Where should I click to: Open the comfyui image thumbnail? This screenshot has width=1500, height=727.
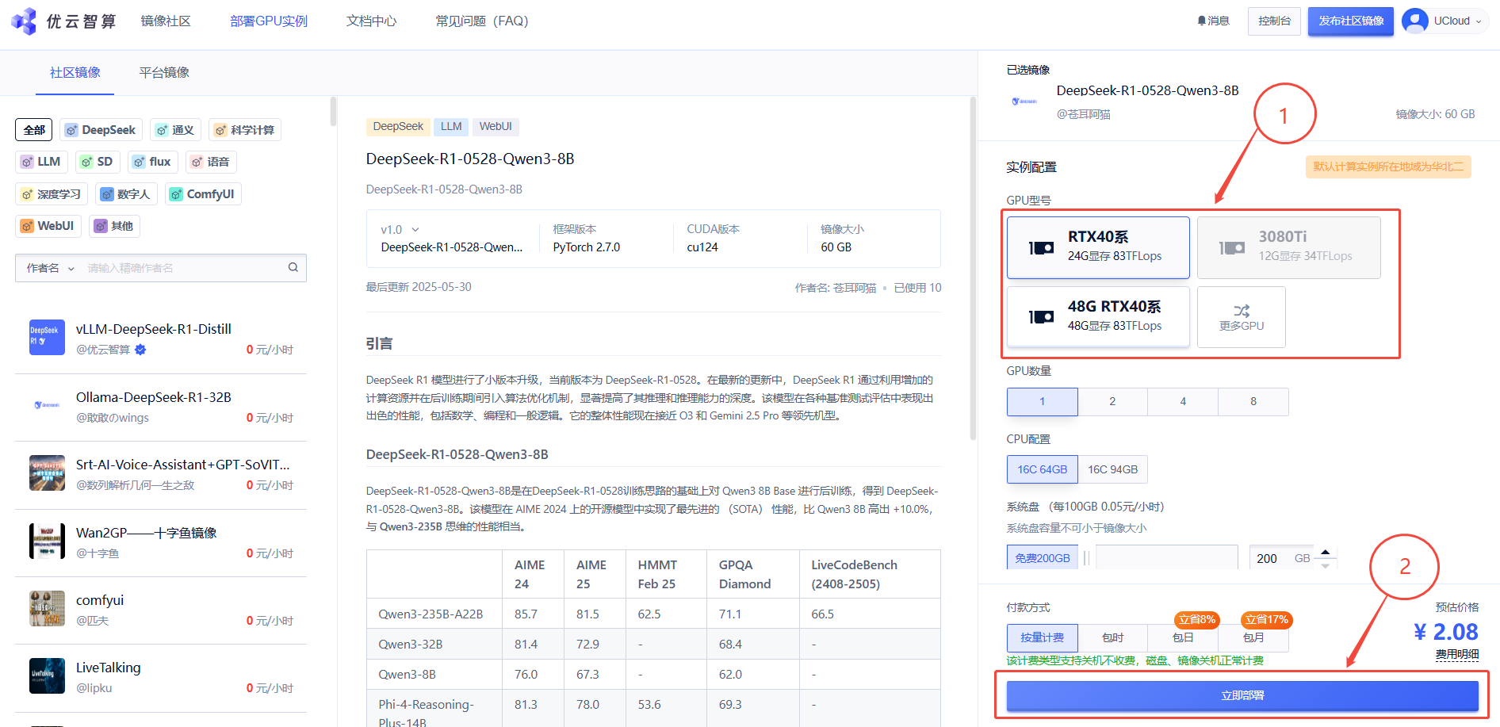[x=47, y=608]
